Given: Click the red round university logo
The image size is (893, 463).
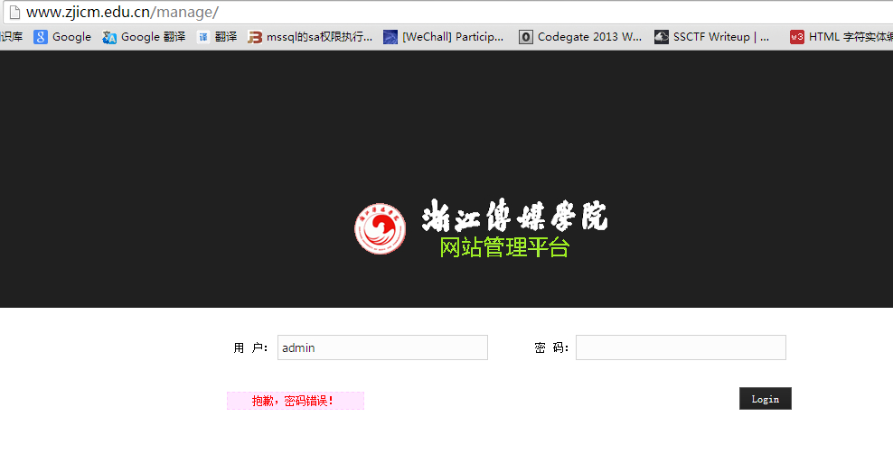Looking at the screenshot, I should 380,228.
